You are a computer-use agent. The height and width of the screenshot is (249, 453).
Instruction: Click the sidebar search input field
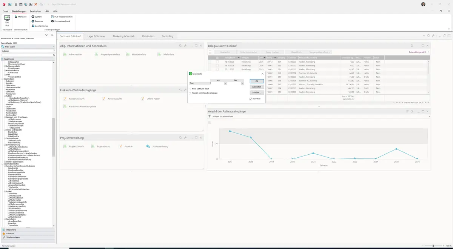pos(26,55)
